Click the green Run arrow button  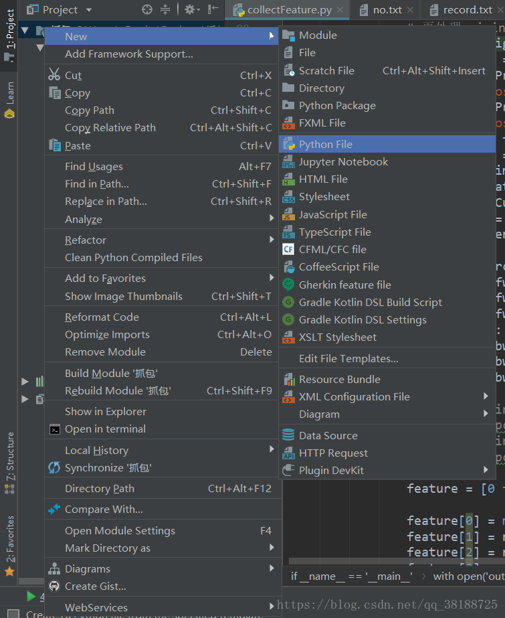31,596
